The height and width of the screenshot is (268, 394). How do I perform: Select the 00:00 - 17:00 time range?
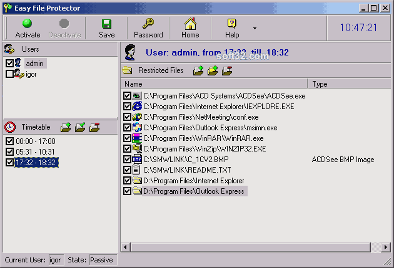[x=36, y=141]
